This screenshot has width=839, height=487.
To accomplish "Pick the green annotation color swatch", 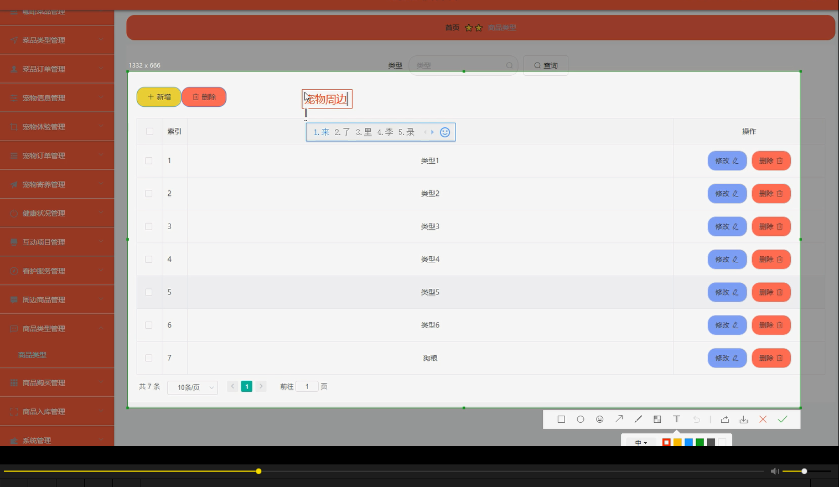I will 700,442.
